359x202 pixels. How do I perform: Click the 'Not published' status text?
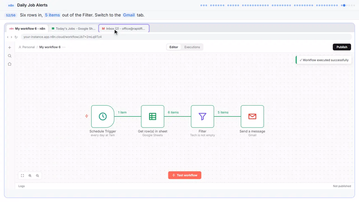(342, 186)
